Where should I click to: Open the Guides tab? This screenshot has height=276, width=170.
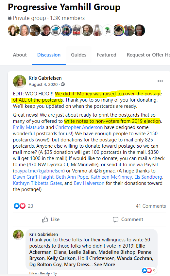(x=78, y=55)
